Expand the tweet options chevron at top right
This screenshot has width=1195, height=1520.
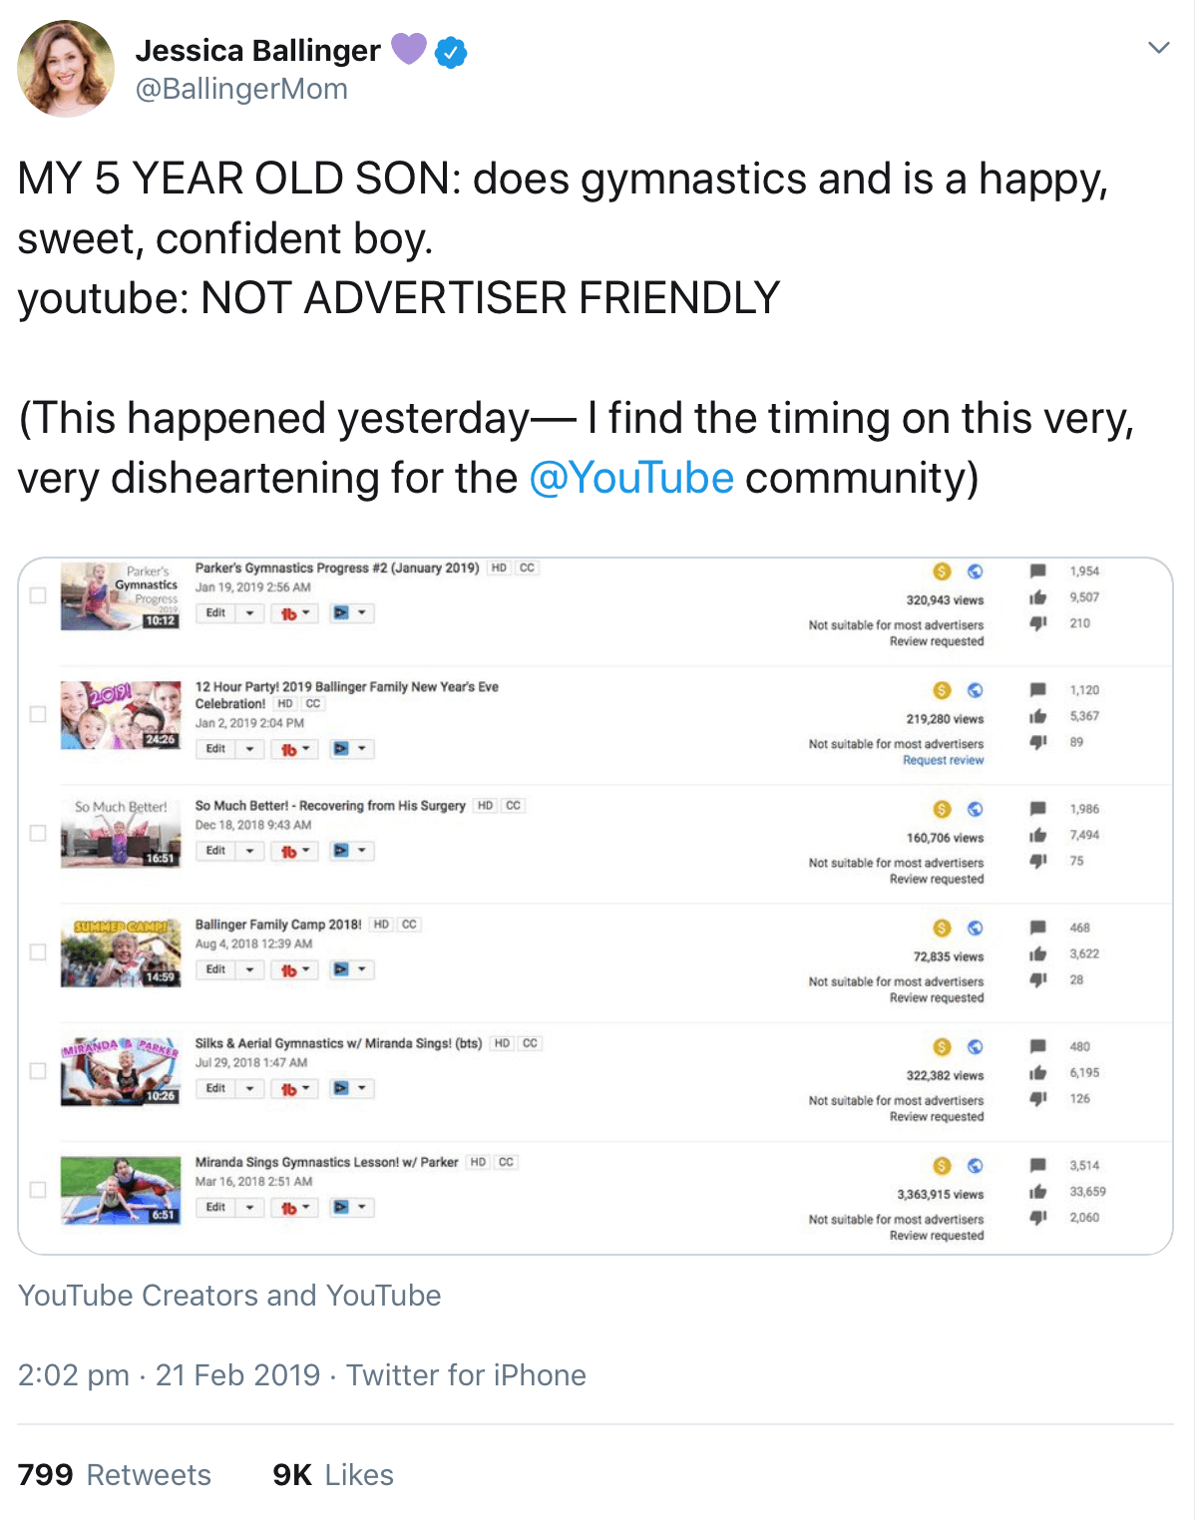click(1158, 48)
